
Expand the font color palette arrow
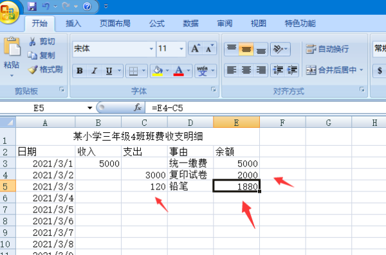tap(188, 71)
